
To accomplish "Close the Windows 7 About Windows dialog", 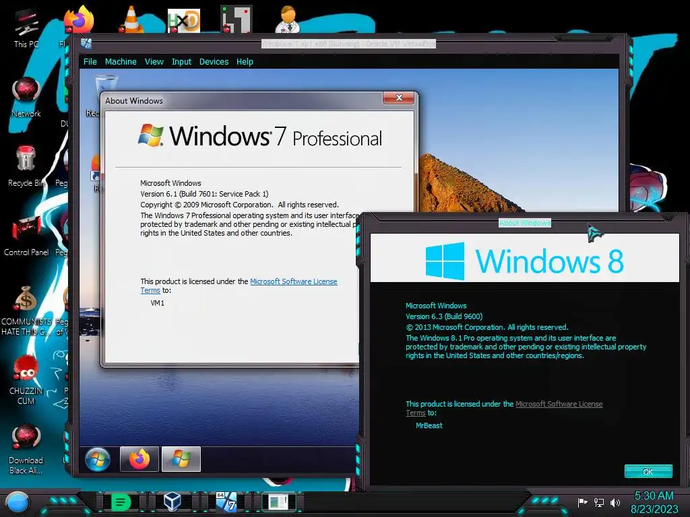I will point(399,98).
